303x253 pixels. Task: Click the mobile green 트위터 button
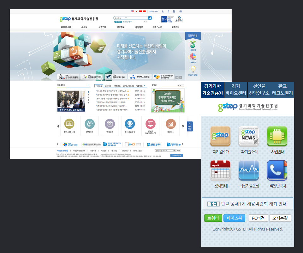coord(213,218)
